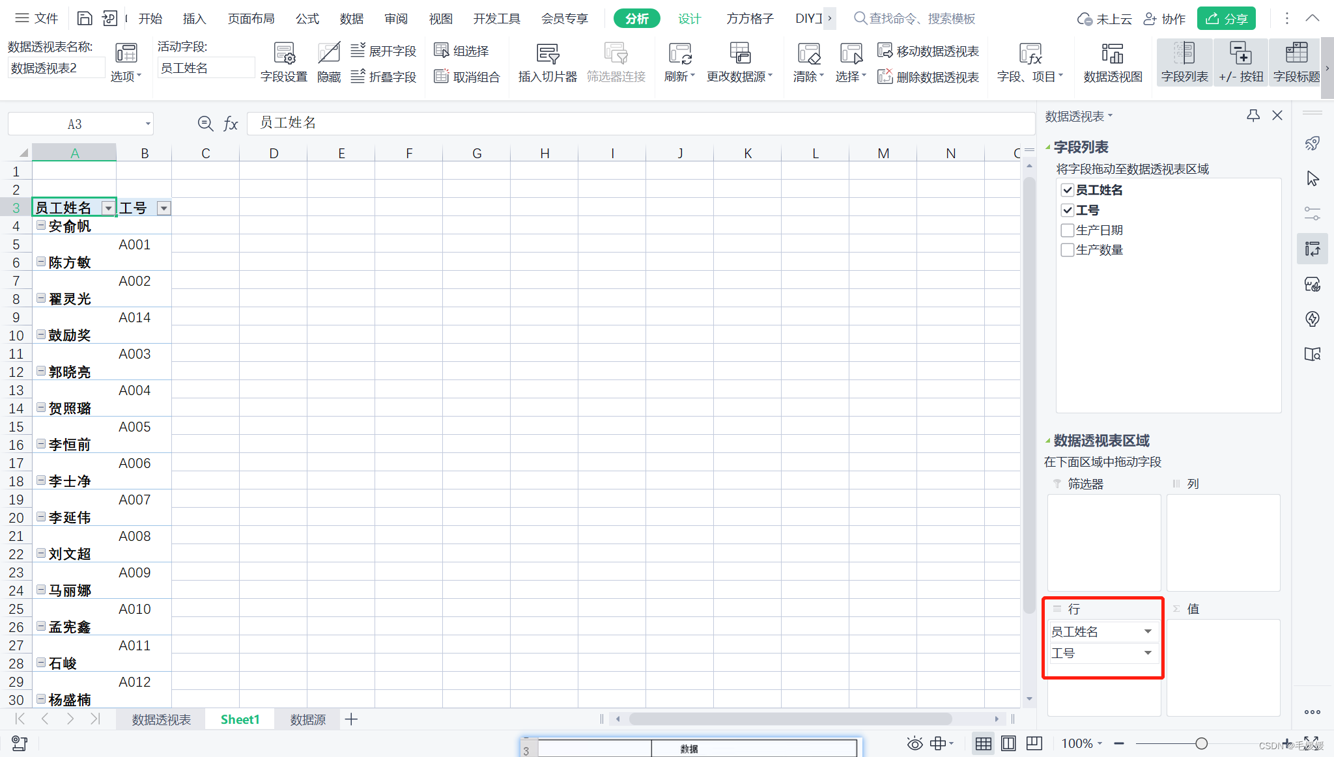Switch to the 数据透视表 sheet tab
The height and width of the screenshot is (757, 1334).
click(x=162, y=719)
